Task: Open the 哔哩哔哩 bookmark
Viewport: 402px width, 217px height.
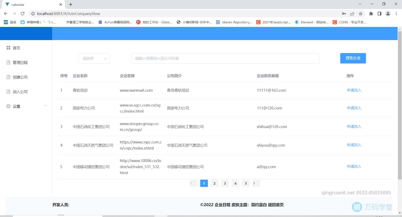Action: 38,22
